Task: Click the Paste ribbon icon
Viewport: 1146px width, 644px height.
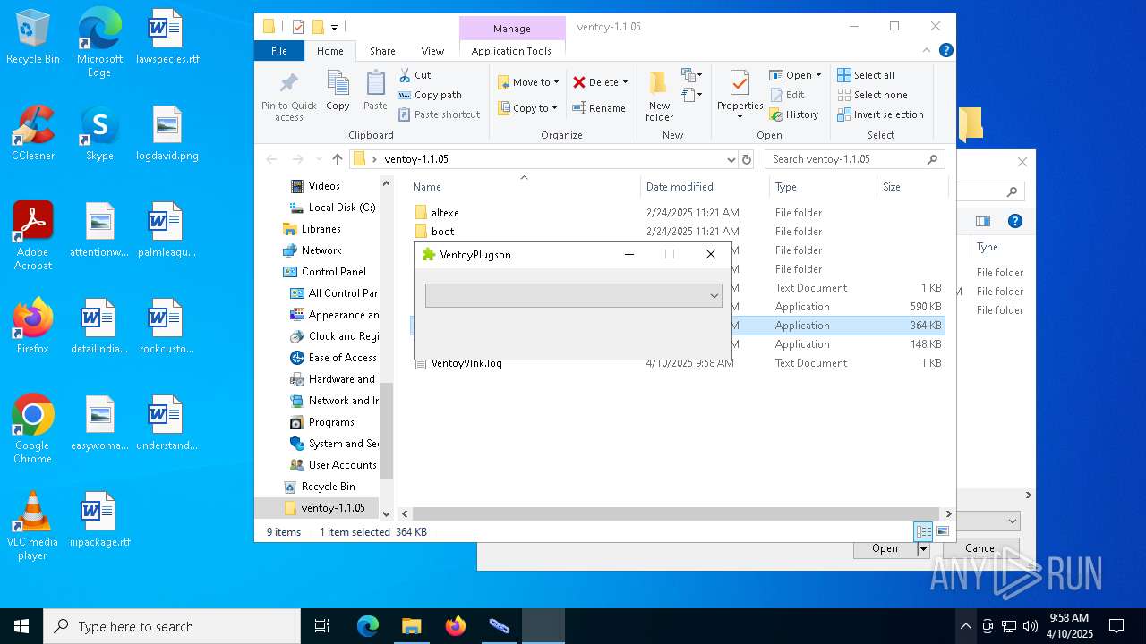Action: coord(375,91)
